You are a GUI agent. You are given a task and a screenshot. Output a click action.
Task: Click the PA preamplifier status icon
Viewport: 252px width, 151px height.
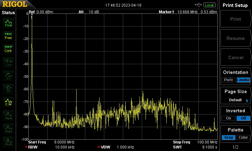pos(9,89)
